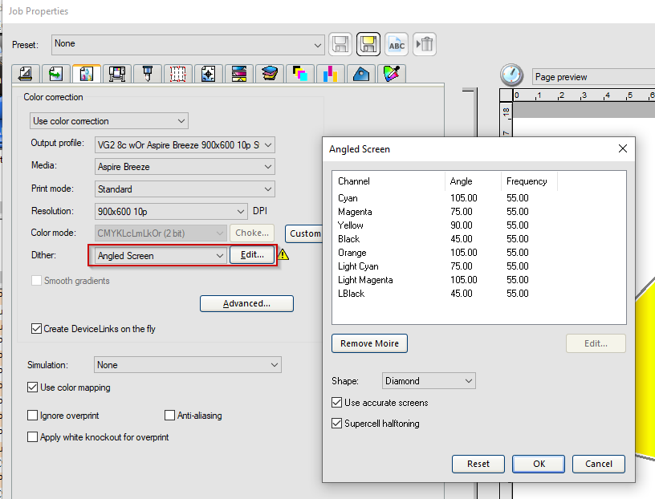
Task: Click the Rename preset ABC icon
Action: click(x=396, y=44)
